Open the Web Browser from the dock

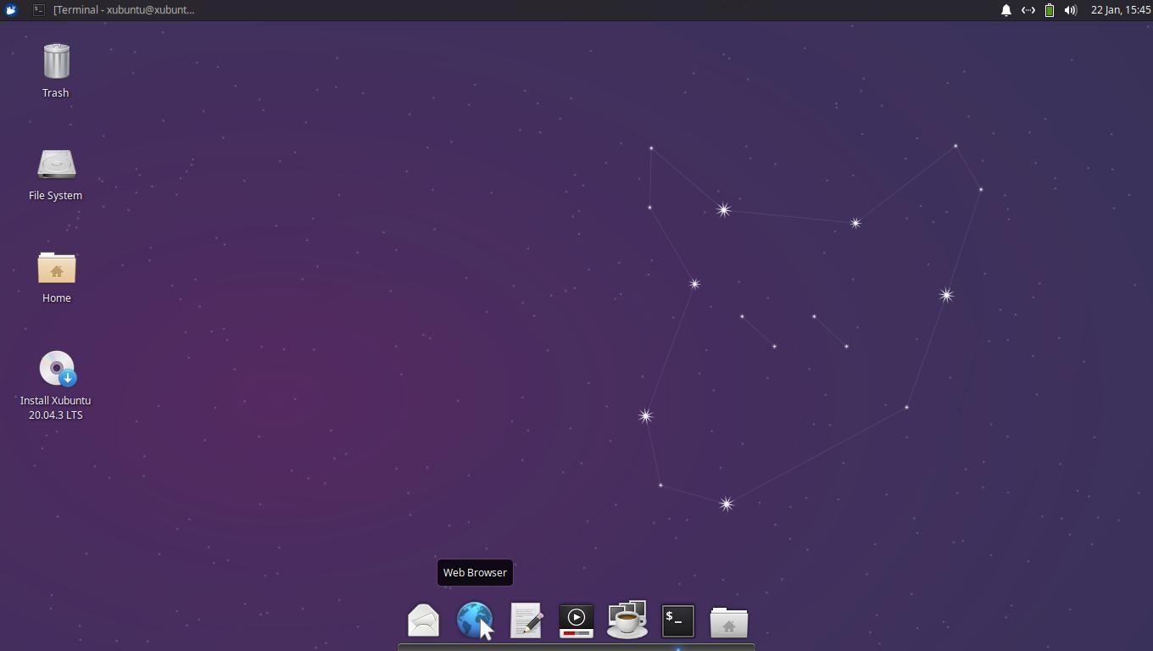coord(475,620)
